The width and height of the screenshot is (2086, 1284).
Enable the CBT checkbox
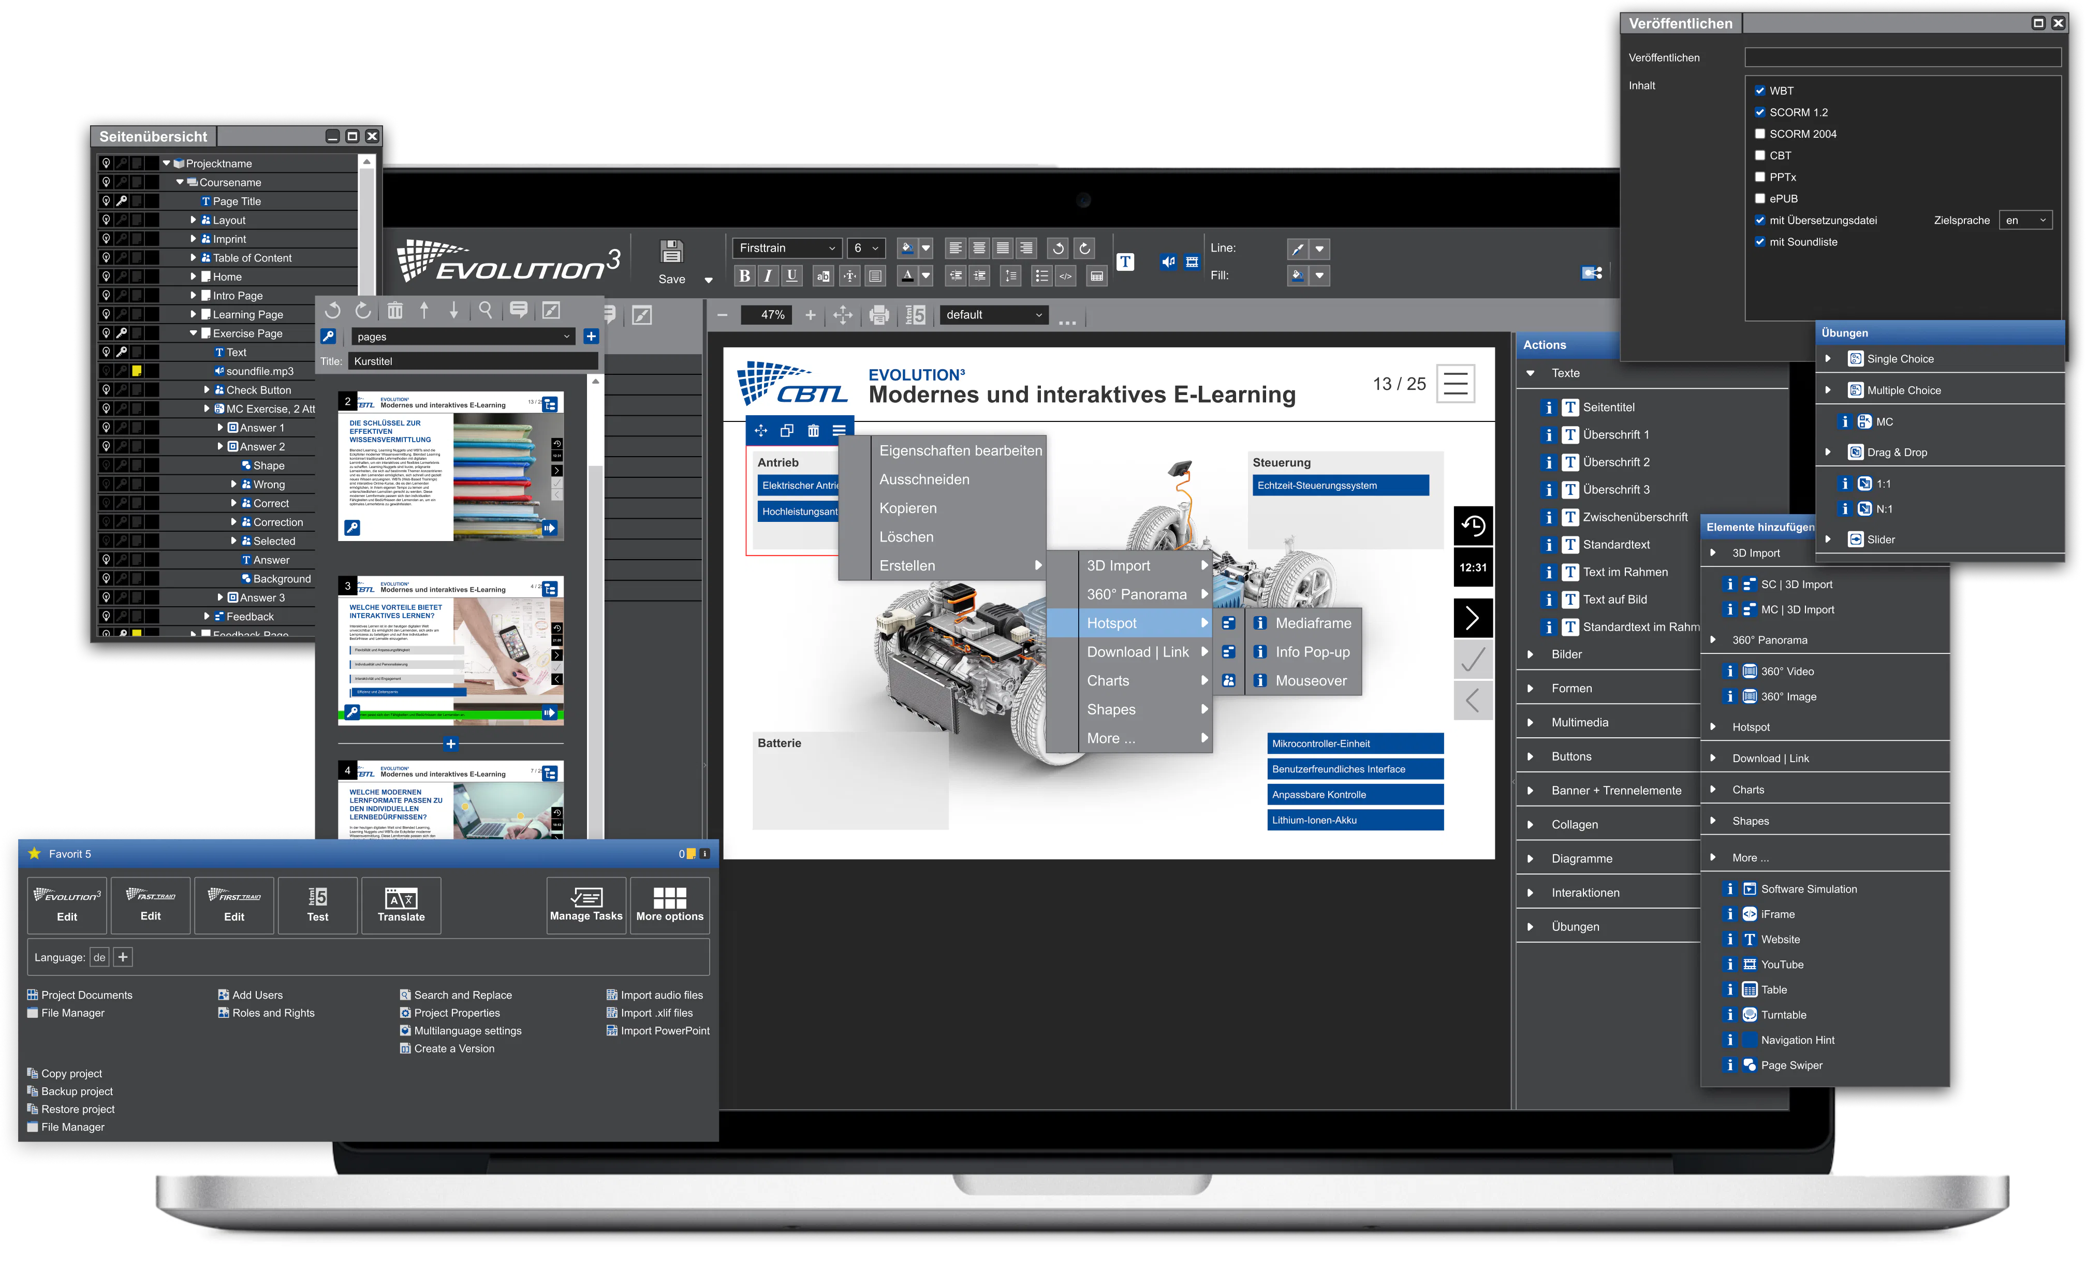[1760, 155]
